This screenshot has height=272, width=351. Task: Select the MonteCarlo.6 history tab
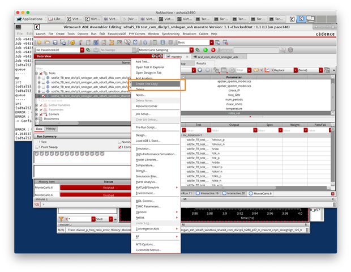tap(260, 193)
